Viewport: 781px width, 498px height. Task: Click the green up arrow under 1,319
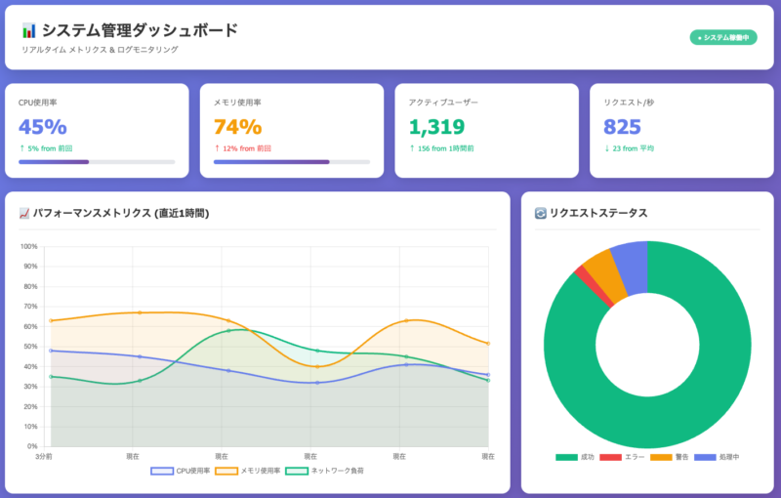point(412,148)
